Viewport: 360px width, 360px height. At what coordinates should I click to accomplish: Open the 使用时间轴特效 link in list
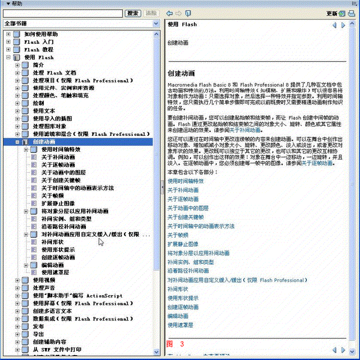pyautogui.click(x=185, y=181)
